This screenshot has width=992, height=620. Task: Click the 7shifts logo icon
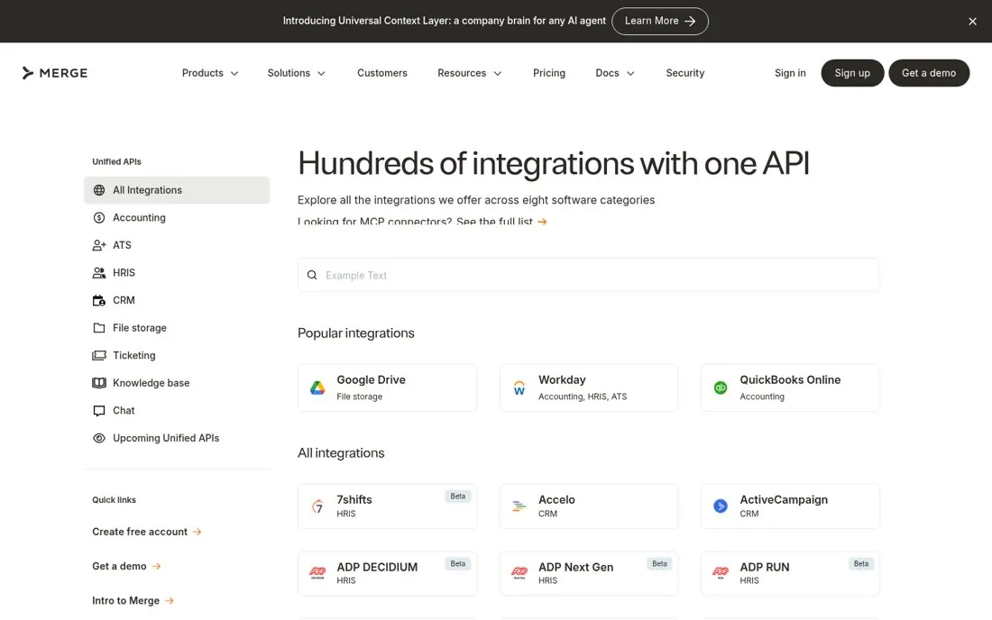[x=317, y=506]
